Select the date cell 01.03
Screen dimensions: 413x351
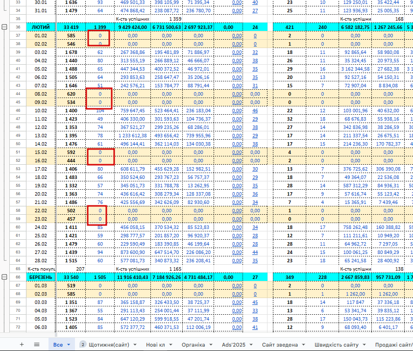pos(41,286)
